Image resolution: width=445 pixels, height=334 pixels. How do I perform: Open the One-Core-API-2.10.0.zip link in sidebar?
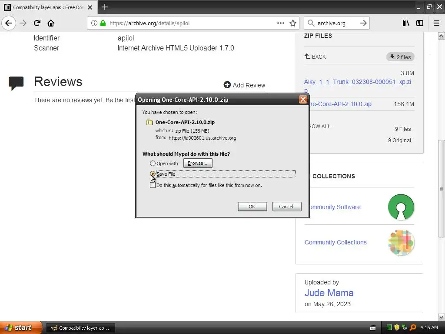(340, 104)
